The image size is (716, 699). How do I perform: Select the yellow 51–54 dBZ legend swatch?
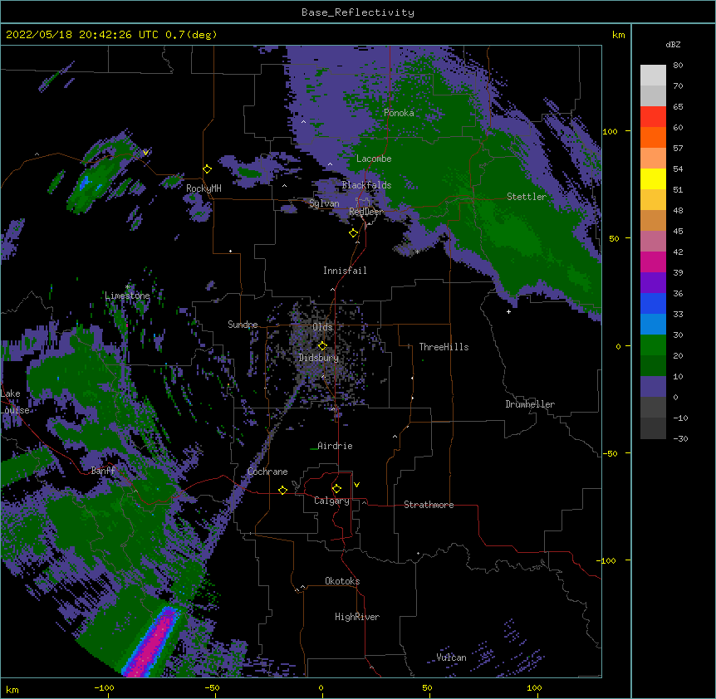click(x=653, y=178)
